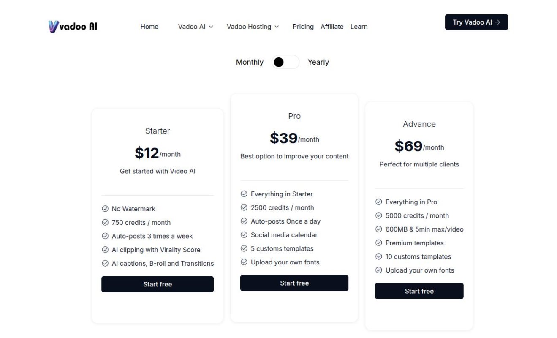Click Start free under the Advance plan
Image resolution: width=557 pixels, height=338 pixels.
pyautogui.click(x=419, y=291)
